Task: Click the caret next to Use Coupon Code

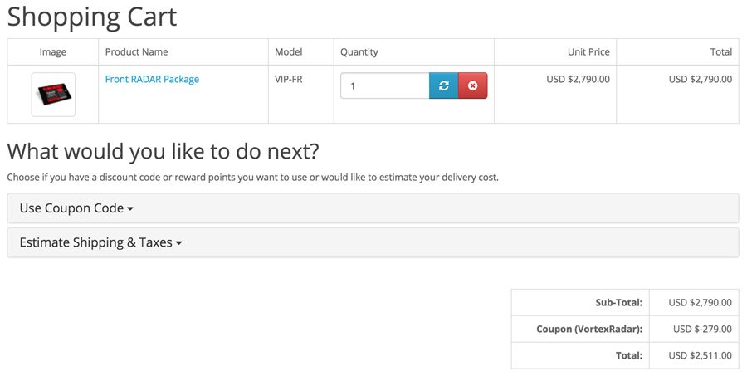Action: coord(130,208)
